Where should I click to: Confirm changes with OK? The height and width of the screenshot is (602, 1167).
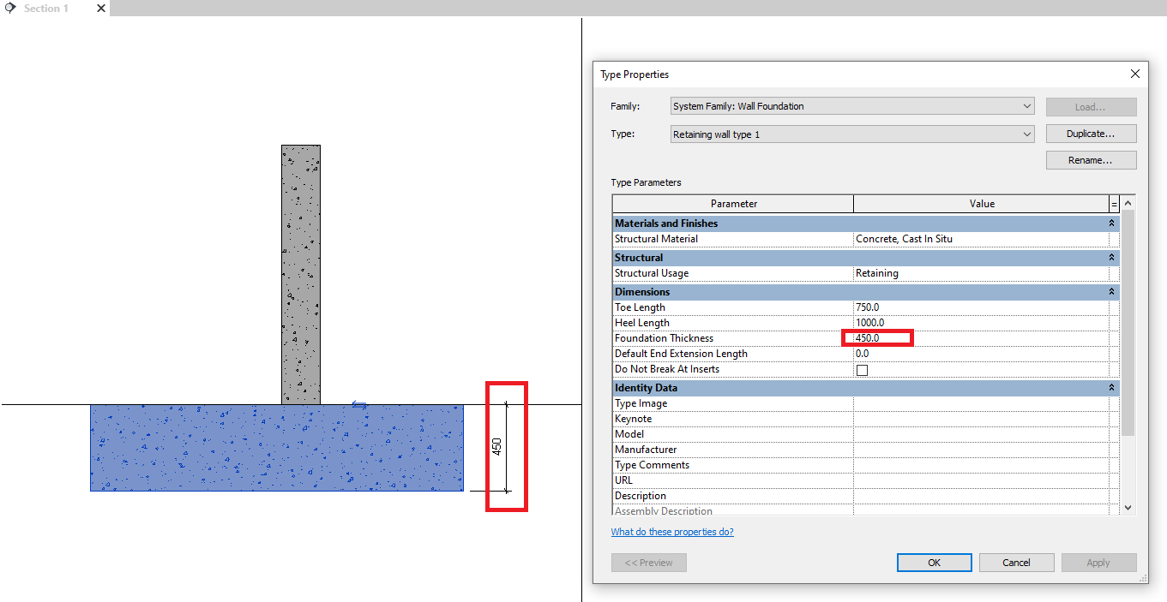[x=934, y=562]
